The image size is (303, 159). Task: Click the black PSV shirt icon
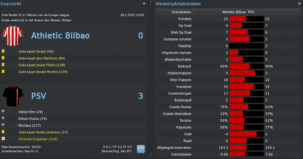coord(13,96)
